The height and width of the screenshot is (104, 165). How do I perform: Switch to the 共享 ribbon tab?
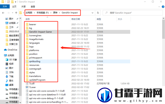point(23,7)
